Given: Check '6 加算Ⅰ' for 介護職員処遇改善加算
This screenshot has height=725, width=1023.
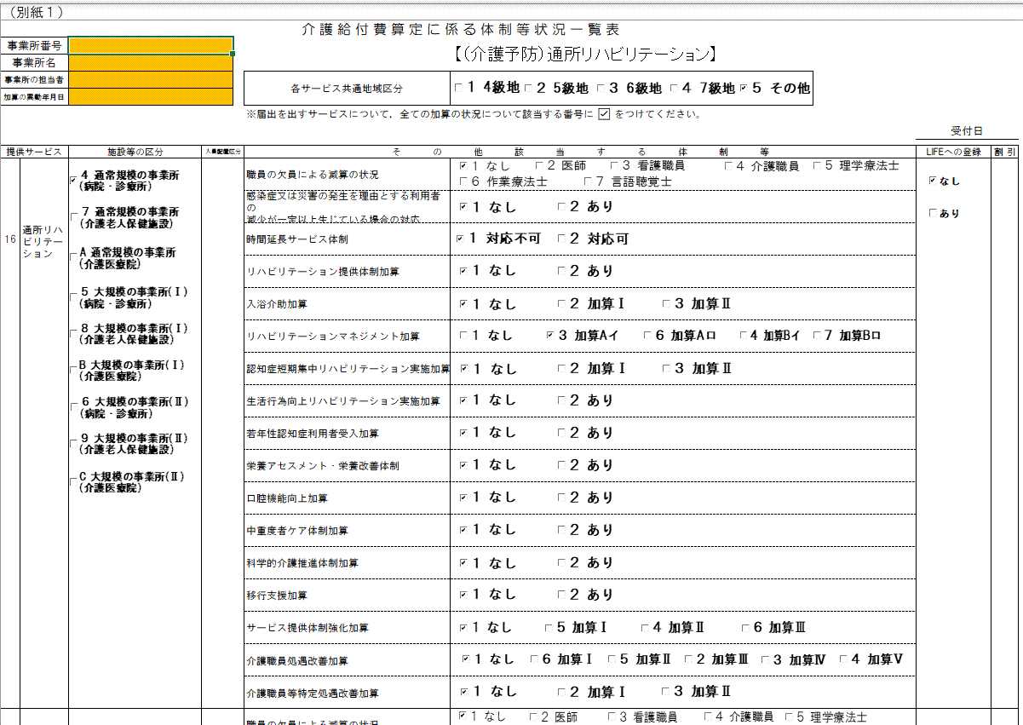Looking at the screenshot, I should pos(534,659).
